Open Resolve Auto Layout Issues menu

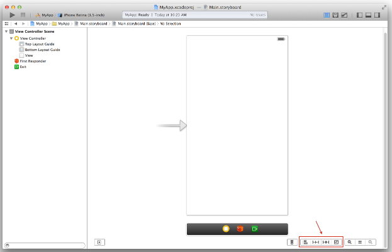point(326,242)
